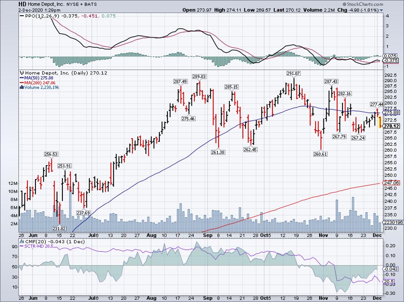
Task: Click the 267.24 low price label
Action: point(358,138)
